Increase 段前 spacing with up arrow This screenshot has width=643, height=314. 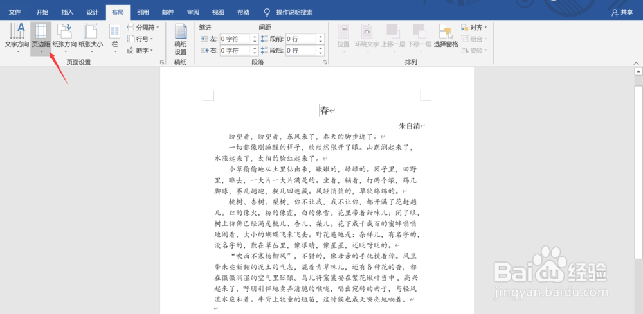(320, 37)
